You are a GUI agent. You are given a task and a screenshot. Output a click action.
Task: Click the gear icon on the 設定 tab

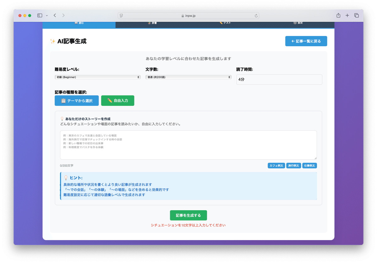tap(295, 22)
